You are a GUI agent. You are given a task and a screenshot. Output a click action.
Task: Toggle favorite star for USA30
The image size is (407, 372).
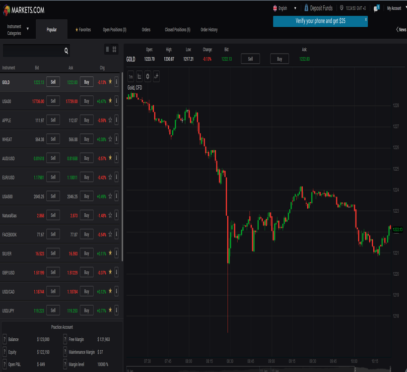[x=110, y=101]
